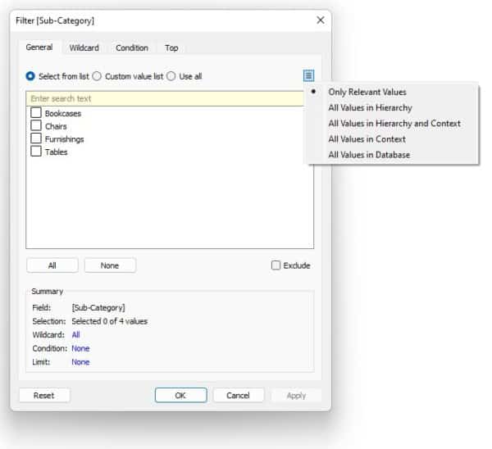The width and height of the screenshot is (492, 449).
Task: Pick the 'Use all' radio option
Action: (171, 76)
